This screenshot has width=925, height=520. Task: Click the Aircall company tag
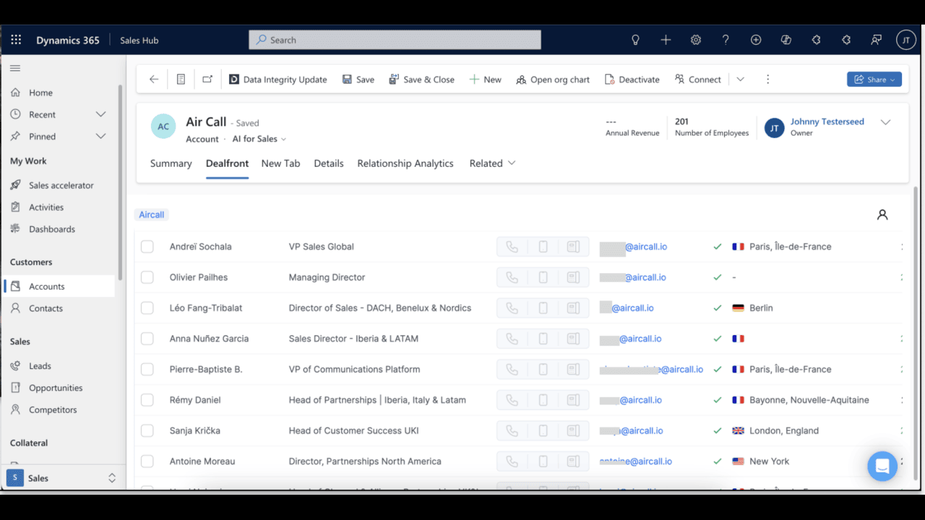[152, 214]
